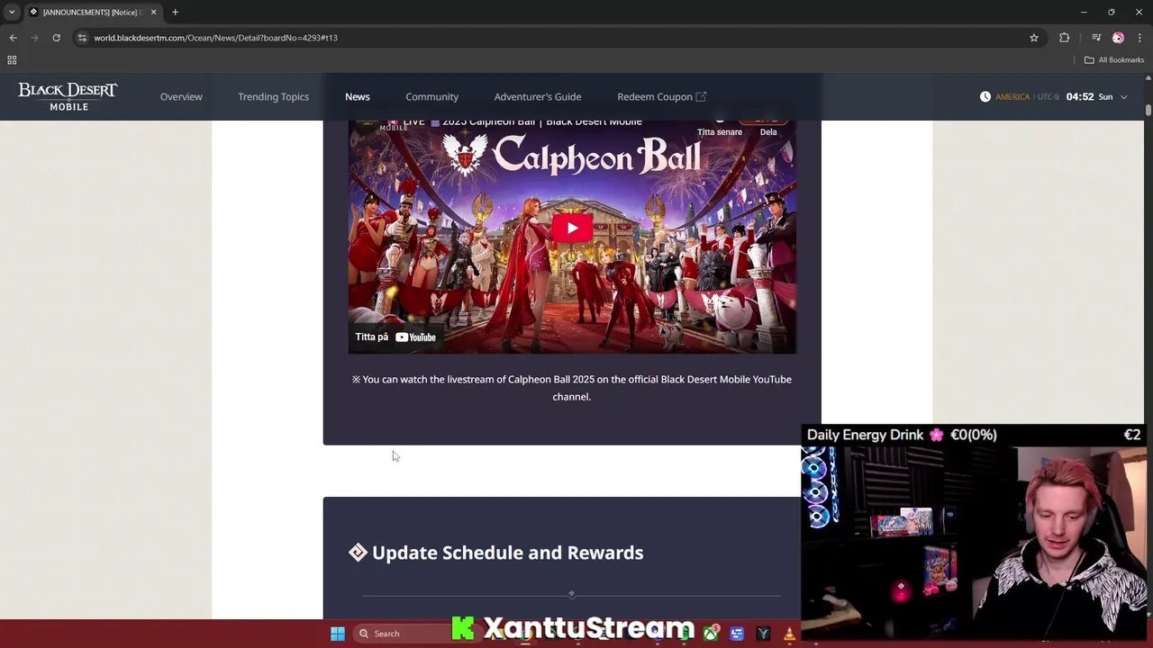Image resolution: width=1153 pixels, height=648 pixels.
Task: Open the Chrome three-dot menu
Action: coord(1139,38)
